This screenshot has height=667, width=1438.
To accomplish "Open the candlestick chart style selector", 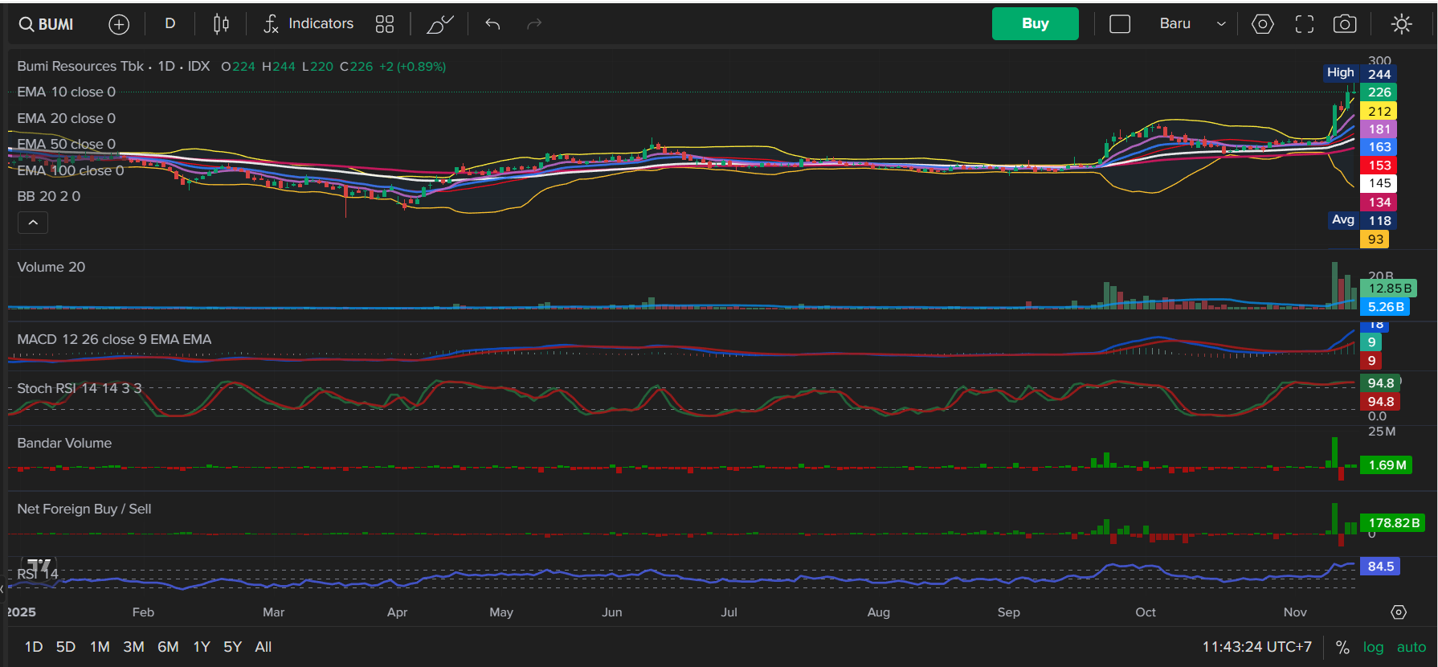I will (x=221, y=25).
